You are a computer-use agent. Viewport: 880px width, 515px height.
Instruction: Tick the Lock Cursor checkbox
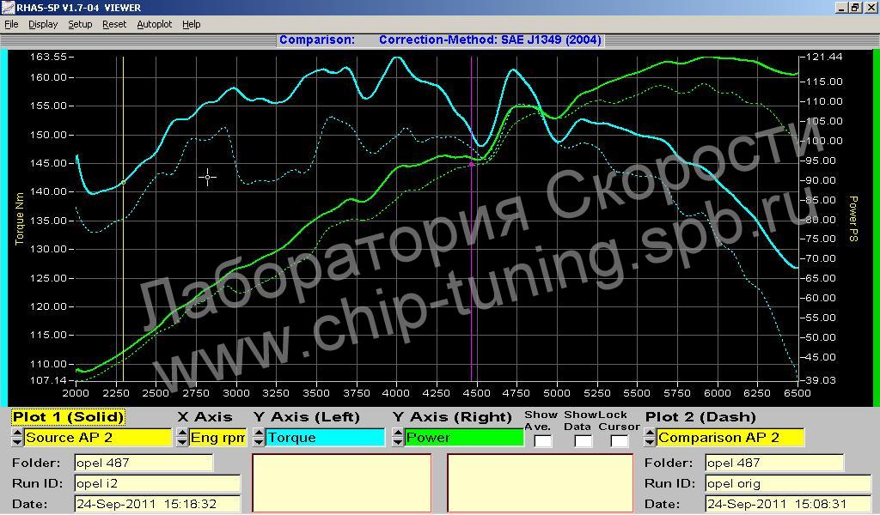pos(619,441)
